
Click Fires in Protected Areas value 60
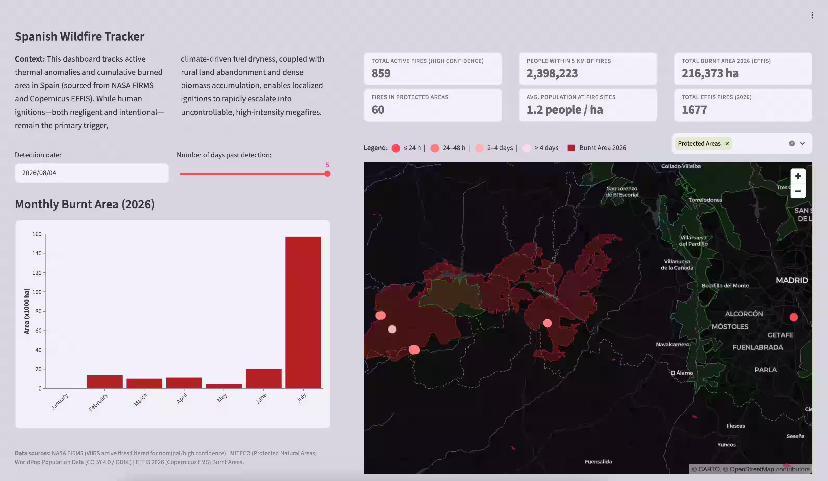click(x=378, y=110)
